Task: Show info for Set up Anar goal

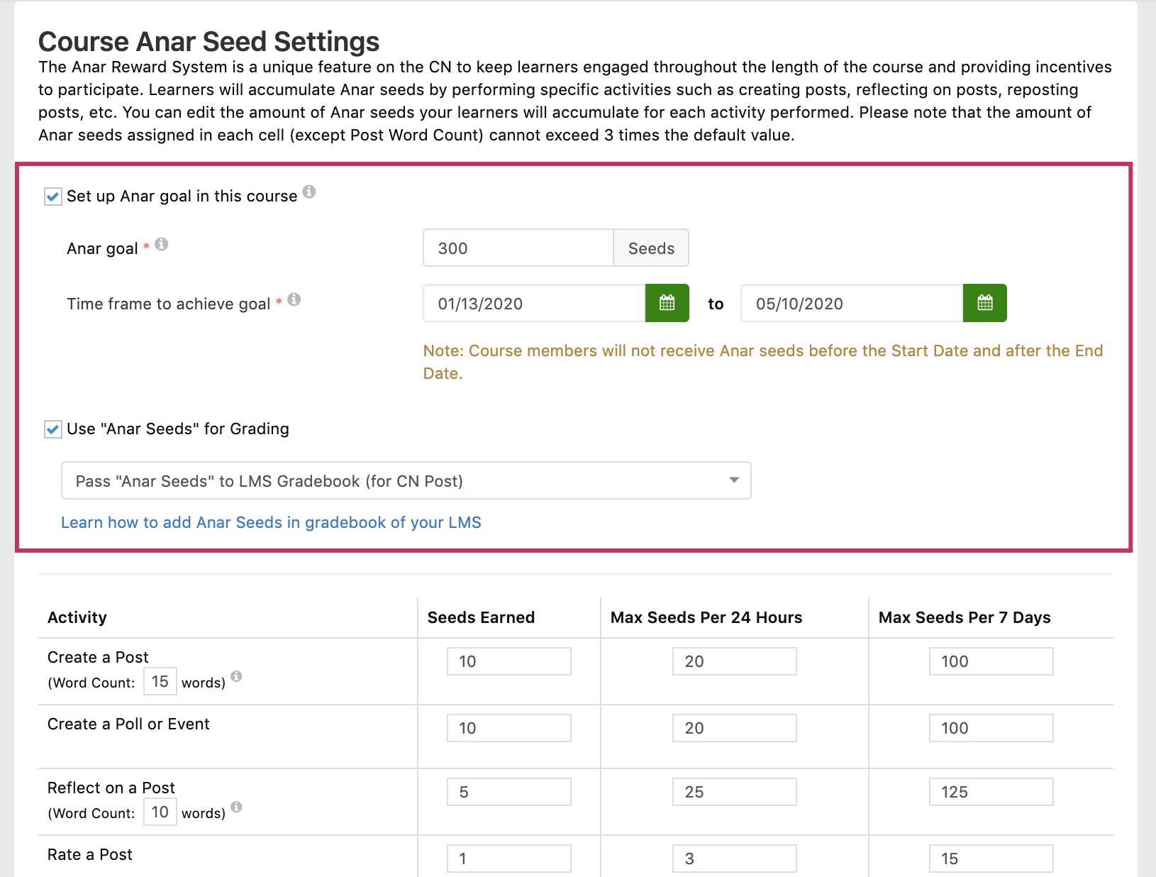Action: tap(309, 192)
